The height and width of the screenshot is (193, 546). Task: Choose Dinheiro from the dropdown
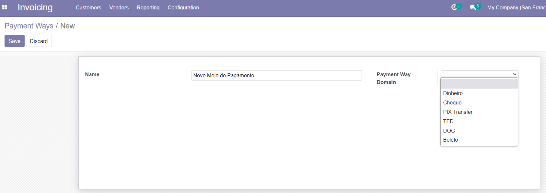tap(479, 93)
